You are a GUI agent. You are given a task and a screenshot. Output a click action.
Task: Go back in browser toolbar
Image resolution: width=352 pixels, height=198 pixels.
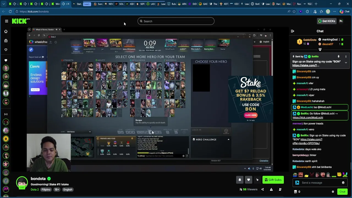(x=3, y=12)
